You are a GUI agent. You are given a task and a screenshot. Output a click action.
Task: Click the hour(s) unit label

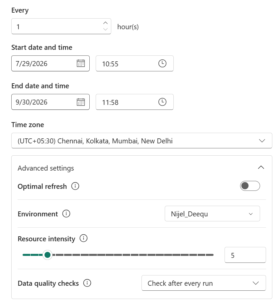[x=128, y=27]
